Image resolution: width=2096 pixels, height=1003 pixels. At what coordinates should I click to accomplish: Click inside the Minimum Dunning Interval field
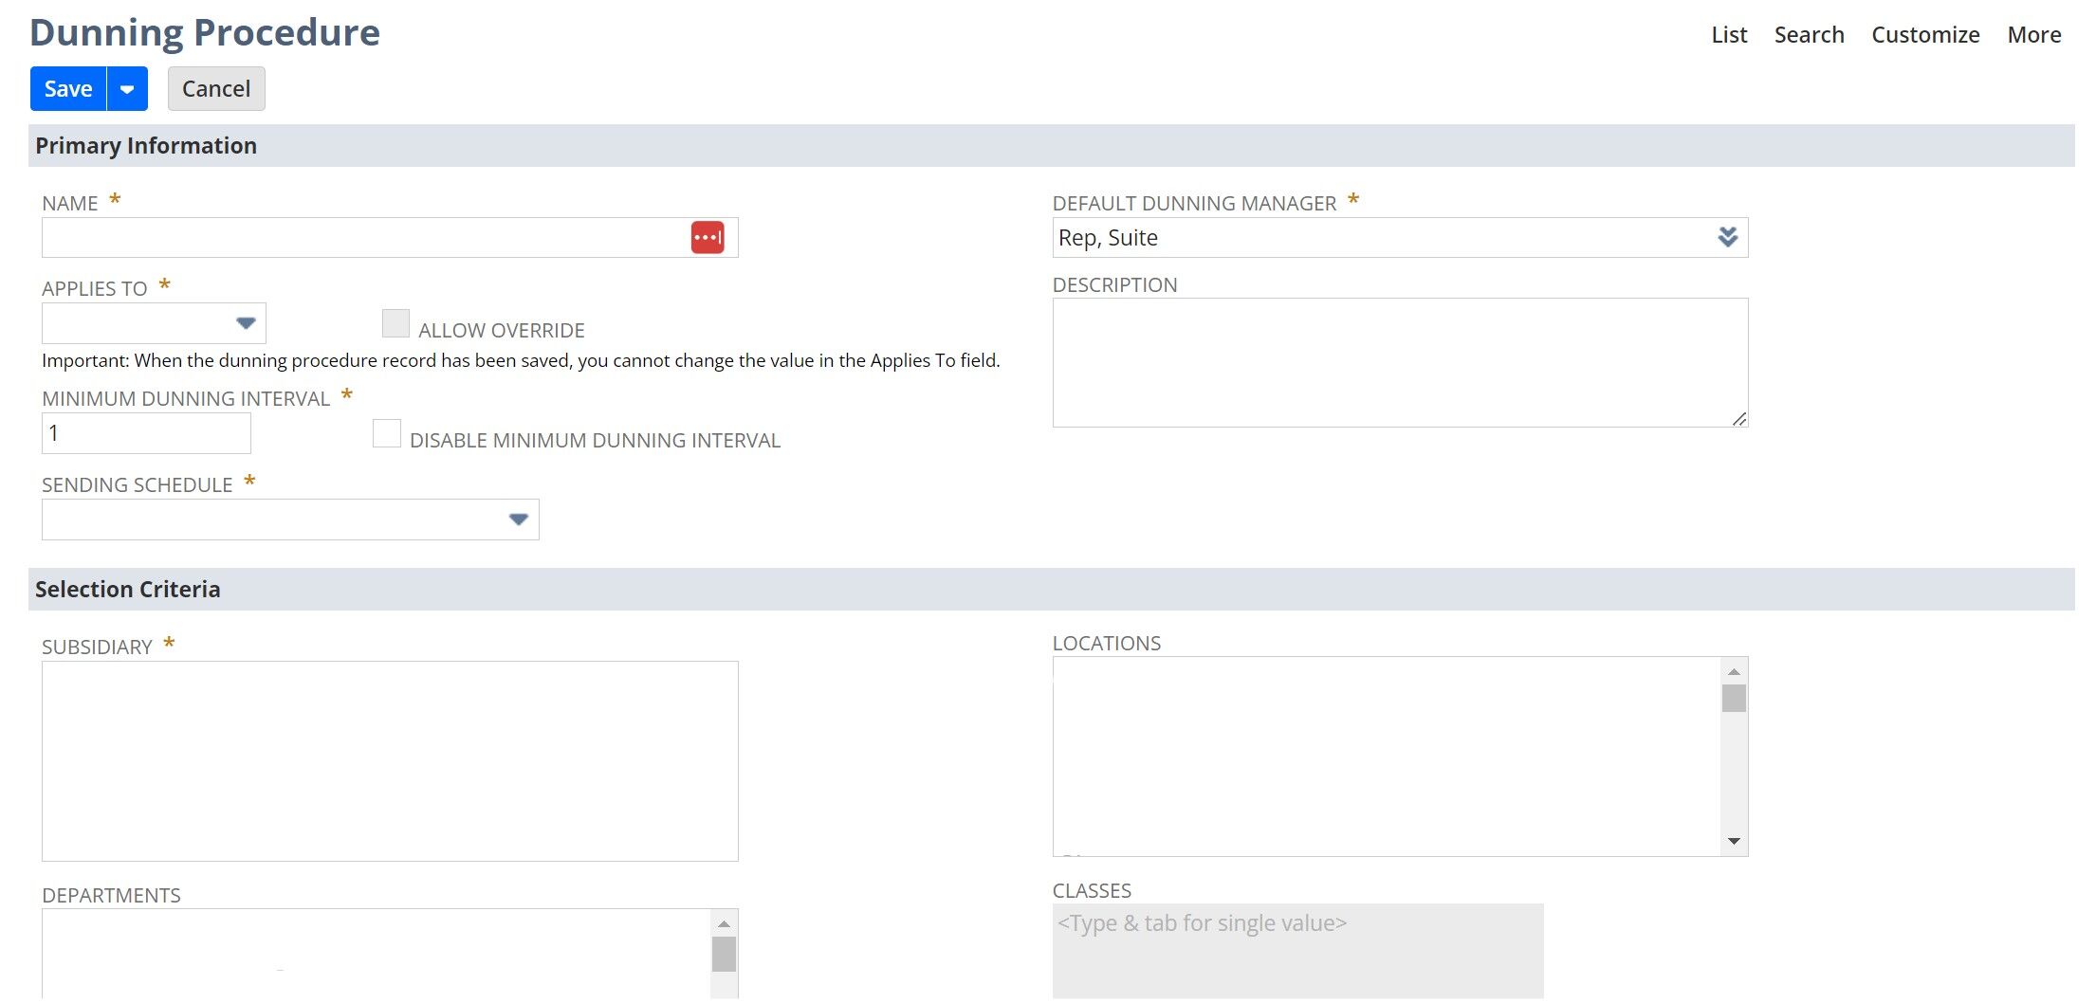pos(145,432)
